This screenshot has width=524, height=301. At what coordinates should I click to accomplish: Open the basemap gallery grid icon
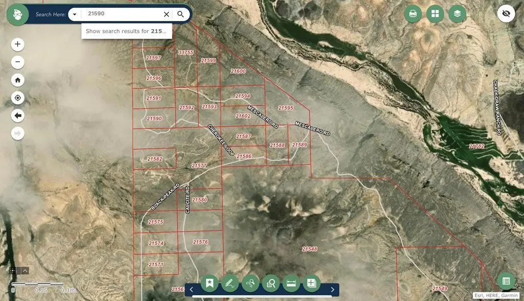click(x=435, y=14)
